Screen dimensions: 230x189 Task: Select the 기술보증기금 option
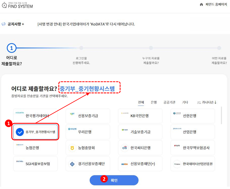(x=140, y=132)
